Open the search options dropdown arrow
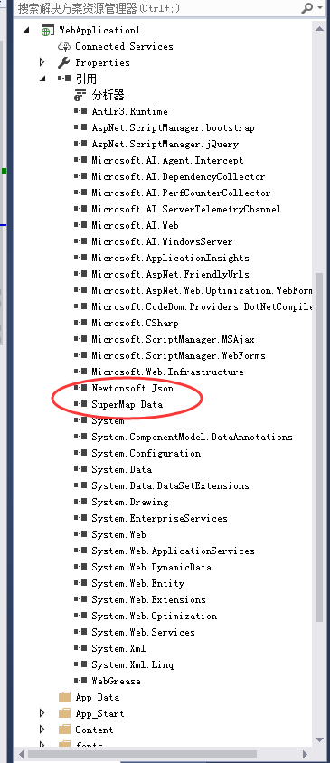This screenshot has width=330, height=763. (320, 8)
